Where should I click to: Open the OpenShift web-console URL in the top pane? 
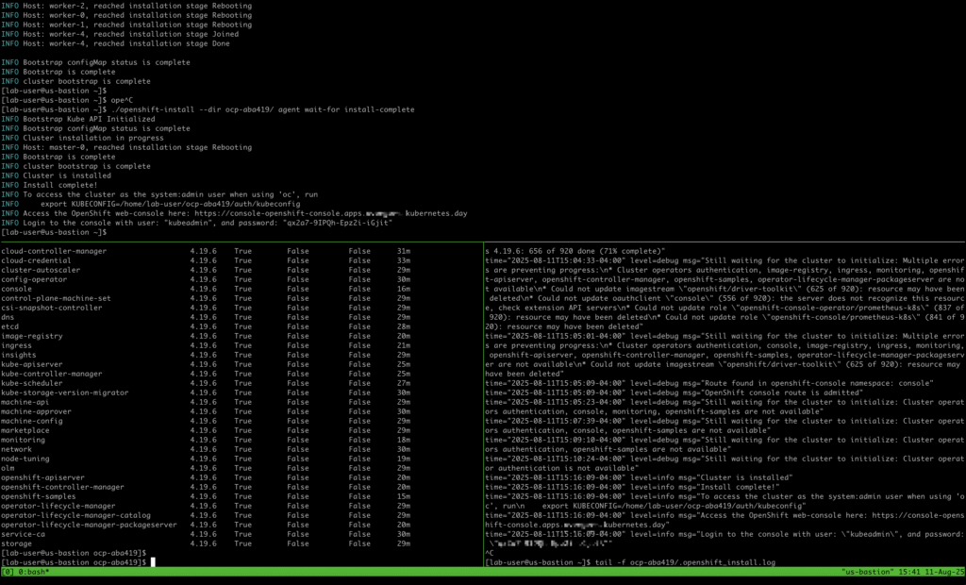331,213
